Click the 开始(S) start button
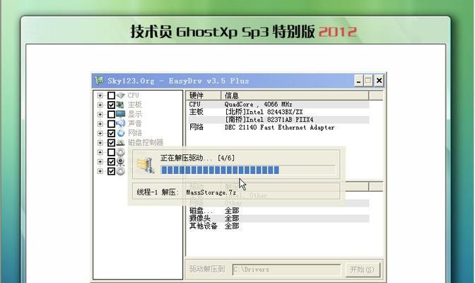 pyautogui.click(x=363, y=270)
